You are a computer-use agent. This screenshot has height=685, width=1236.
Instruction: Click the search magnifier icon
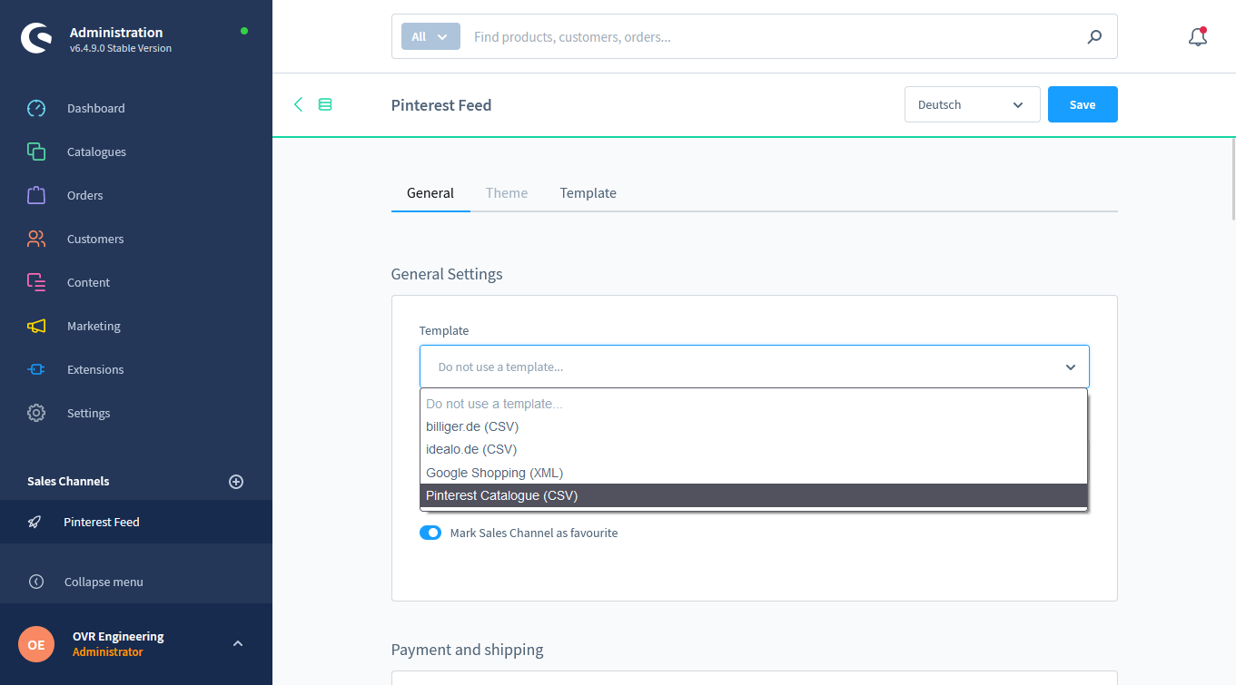point(1095,37)
